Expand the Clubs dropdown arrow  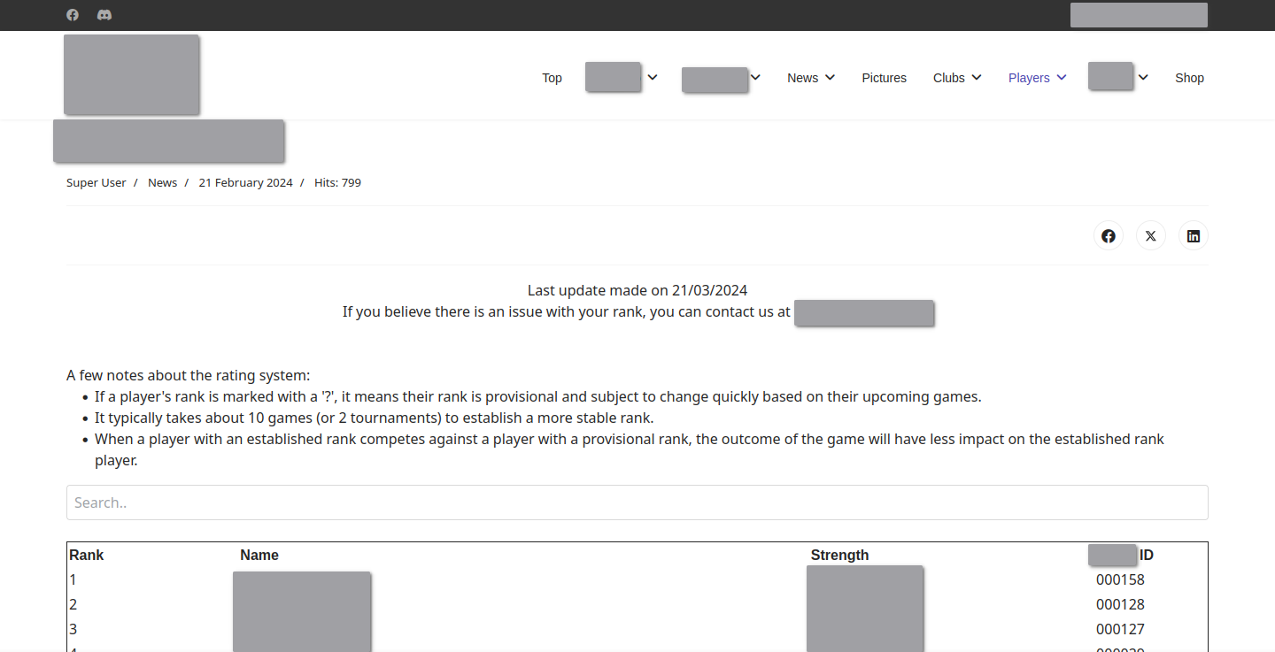tap(977, 78)
